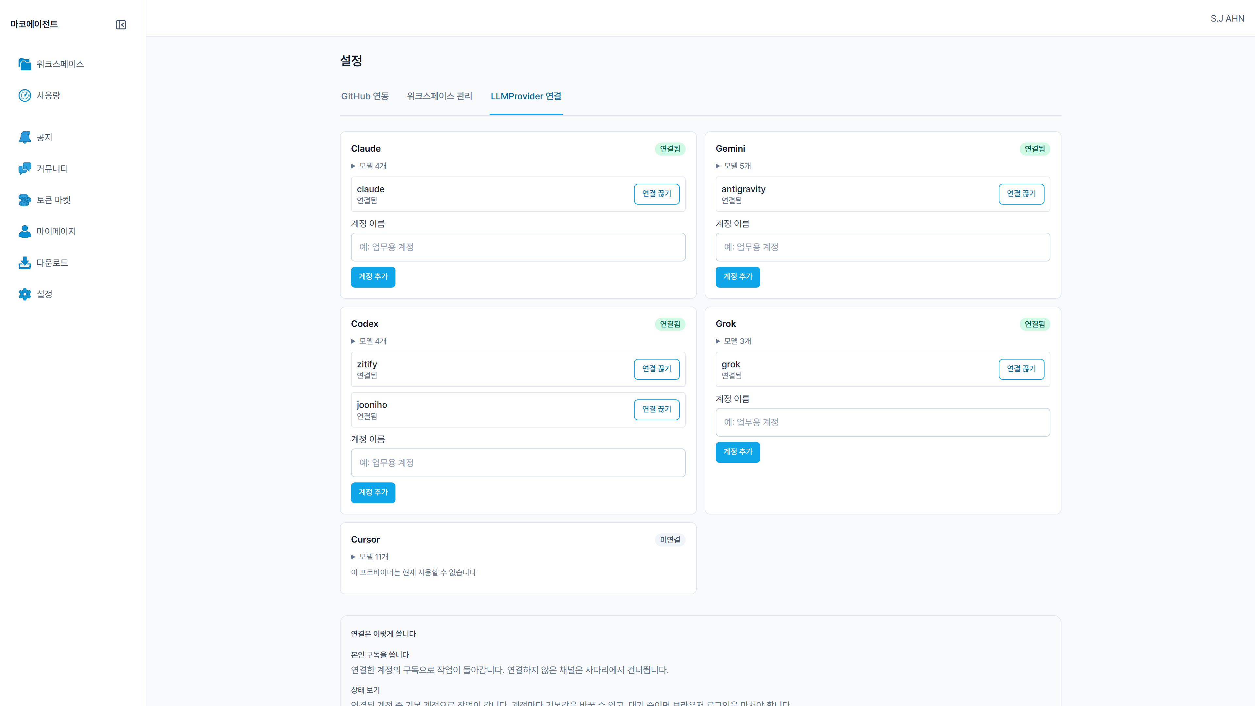Click the 마코에이전트 app title
The image size is (1255, 706).
pos(34,25)
